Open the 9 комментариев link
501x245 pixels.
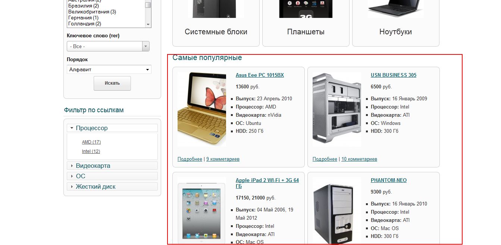[223, 159]
